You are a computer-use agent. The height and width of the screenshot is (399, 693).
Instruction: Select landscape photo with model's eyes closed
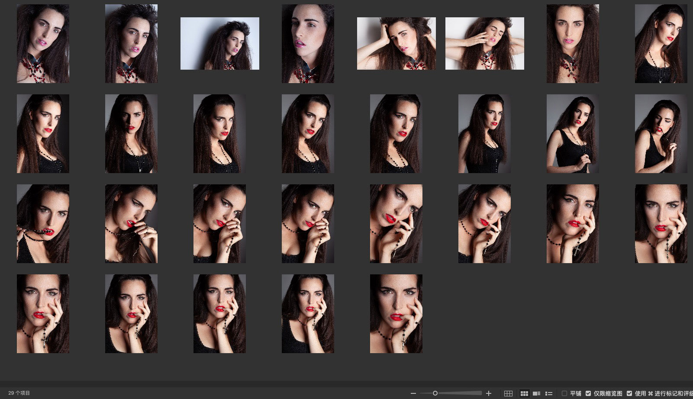coord(484,43)
